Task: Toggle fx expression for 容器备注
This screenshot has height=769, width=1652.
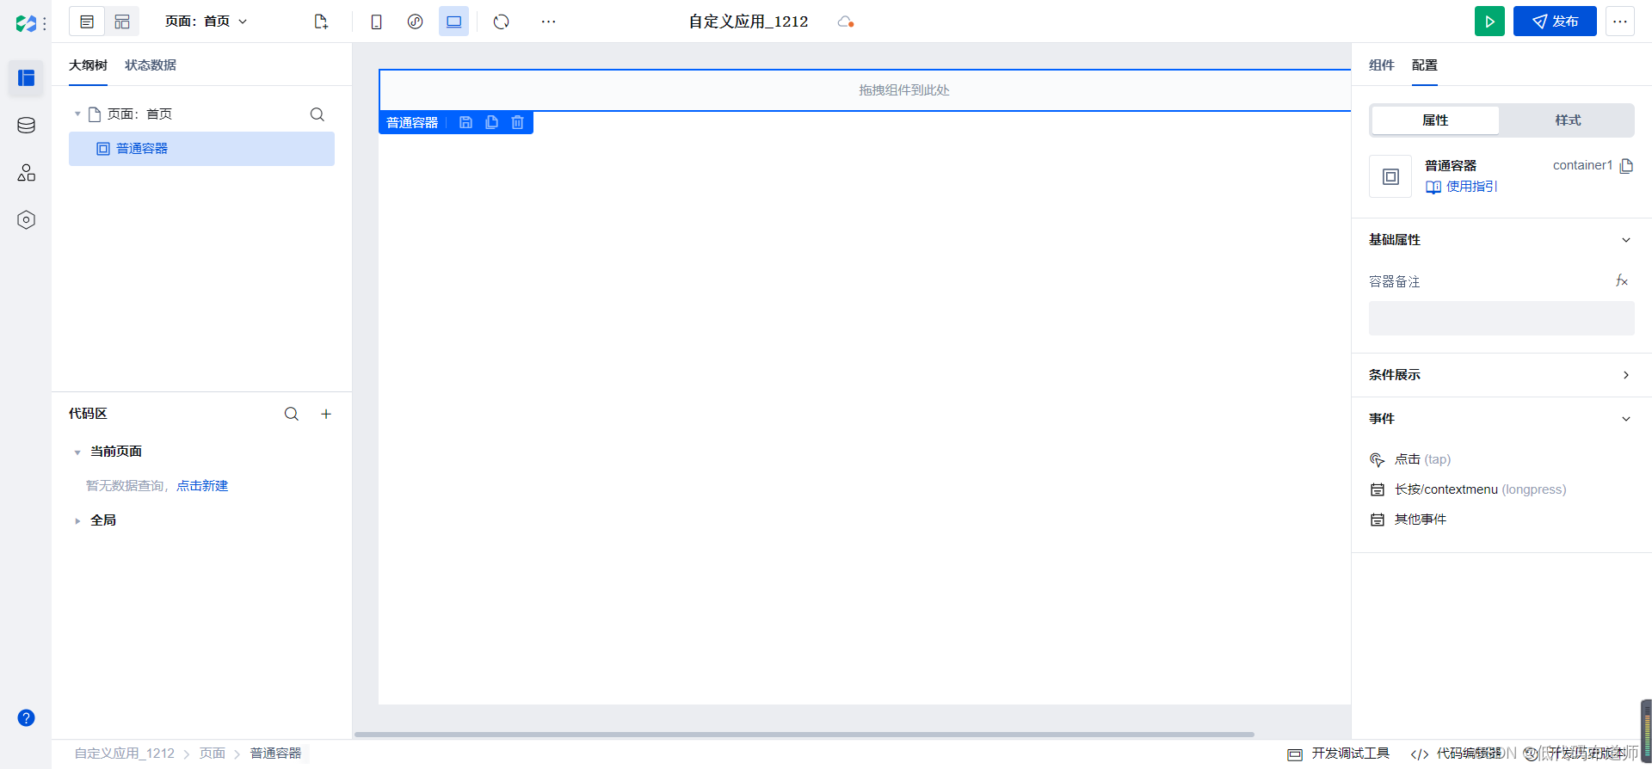Action: [1622, 281]
